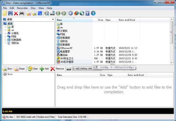This screenshot has height=121, width=176.
Task: Click the file list scrollbar up arrow
Action: coord(172,19)
